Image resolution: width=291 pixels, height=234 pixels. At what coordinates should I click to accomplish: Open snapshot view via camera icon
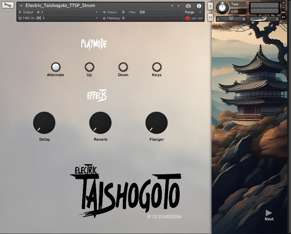(x=188, y=6)
